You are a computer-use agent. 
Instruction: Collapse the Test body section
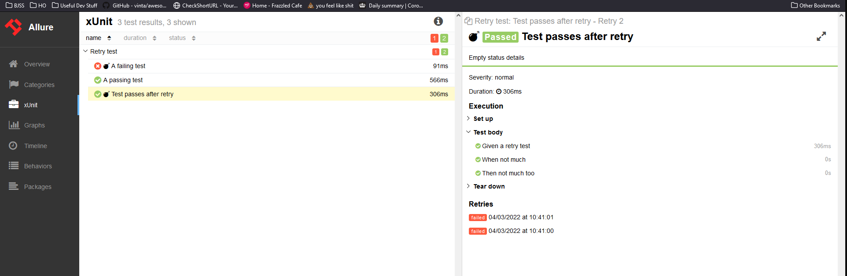[488, 132]
